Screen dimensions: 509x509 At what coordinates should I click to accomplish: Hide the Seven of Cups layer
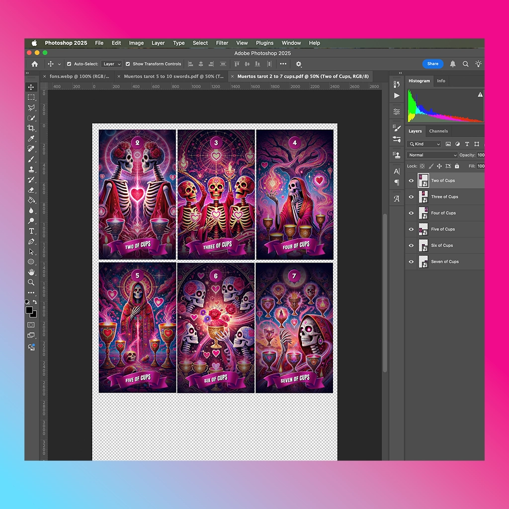411,261
